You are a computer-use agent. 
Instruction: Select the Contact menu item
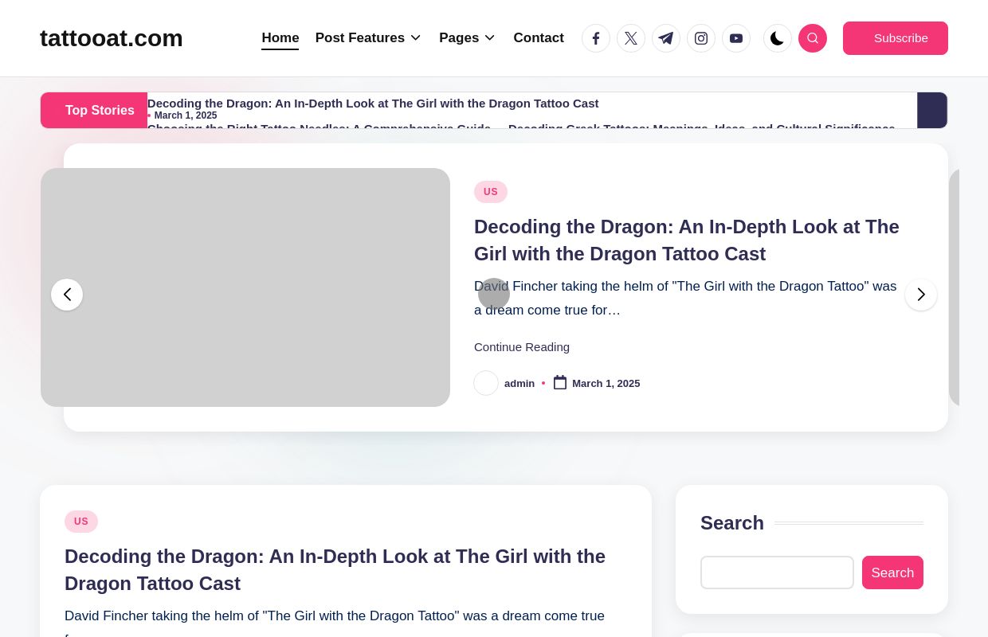539,38
